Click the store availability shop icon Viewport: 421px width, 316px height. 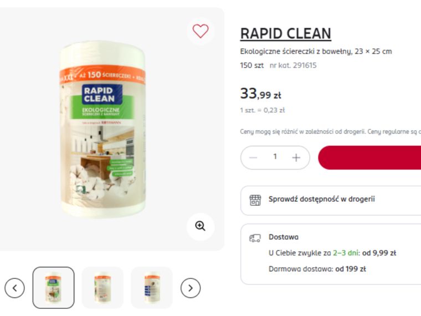click(x=255, y=200)
